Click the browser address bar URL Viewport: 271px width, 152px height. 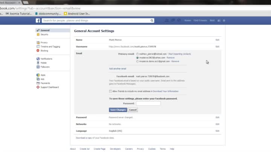click(x=40, y=8)
